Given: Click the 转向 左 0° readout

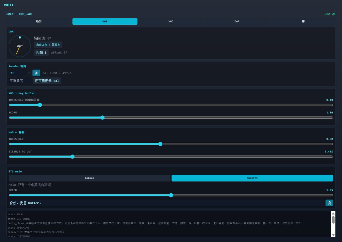Looking at the screenshot, I should click(42, 38).
